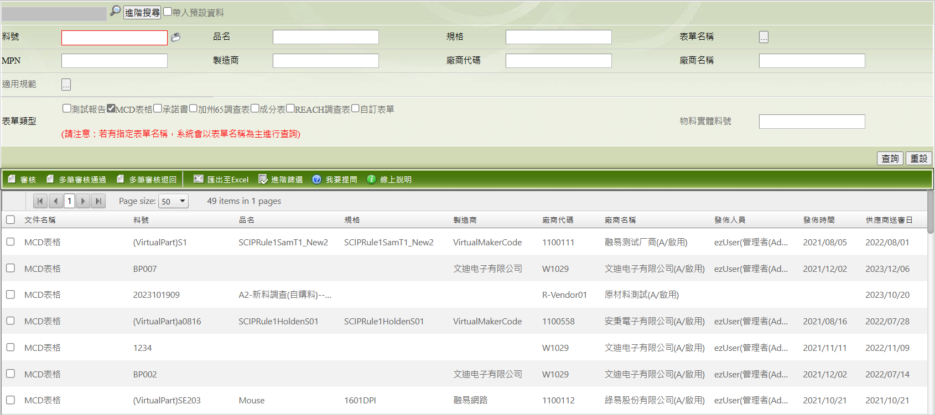This screenshot has height=415, width=935.
Task: Focus the MPN input field
Action: click(115, 61)
